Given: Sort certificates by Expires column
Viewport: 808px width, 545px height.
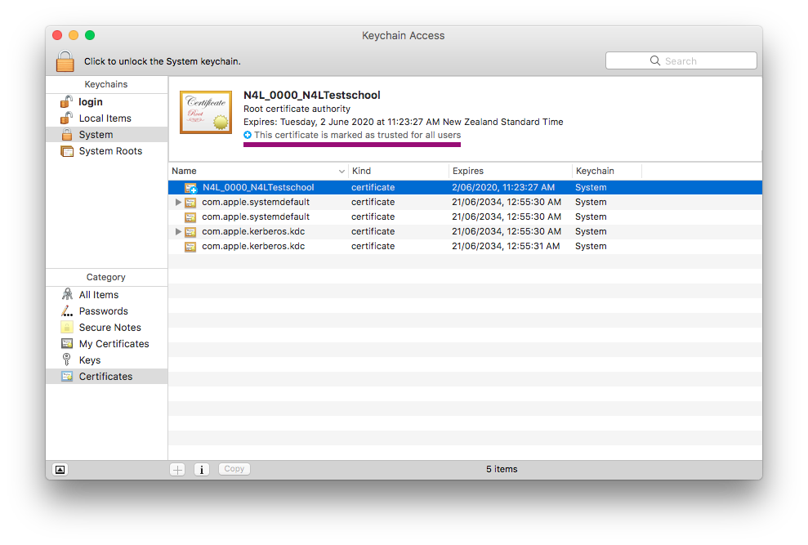Looking at the screenshot, I should [x=507, y=172].
